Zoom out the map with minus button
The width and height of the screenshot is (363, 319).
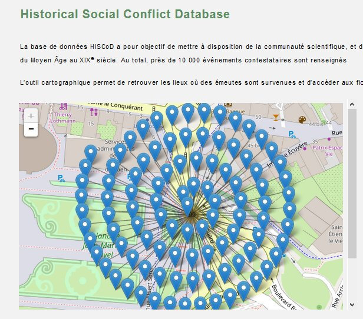31,129
